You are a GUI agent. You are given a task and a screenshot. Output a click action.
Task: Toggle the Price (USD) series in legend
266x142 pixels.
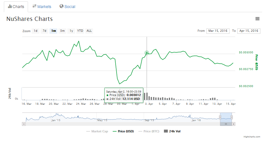[123, 131]
